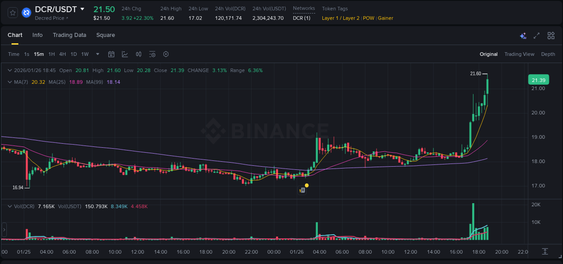The image size is (563, 264).
Task: Switch to the Trading View chart mode
Action: click(x=519, y=54)
